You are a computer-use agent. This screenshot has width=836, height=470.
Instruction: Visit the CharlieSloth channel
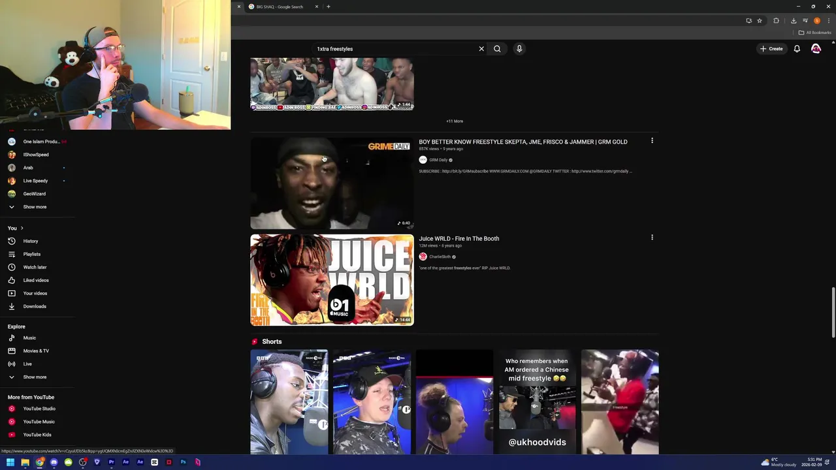(440, 257)
